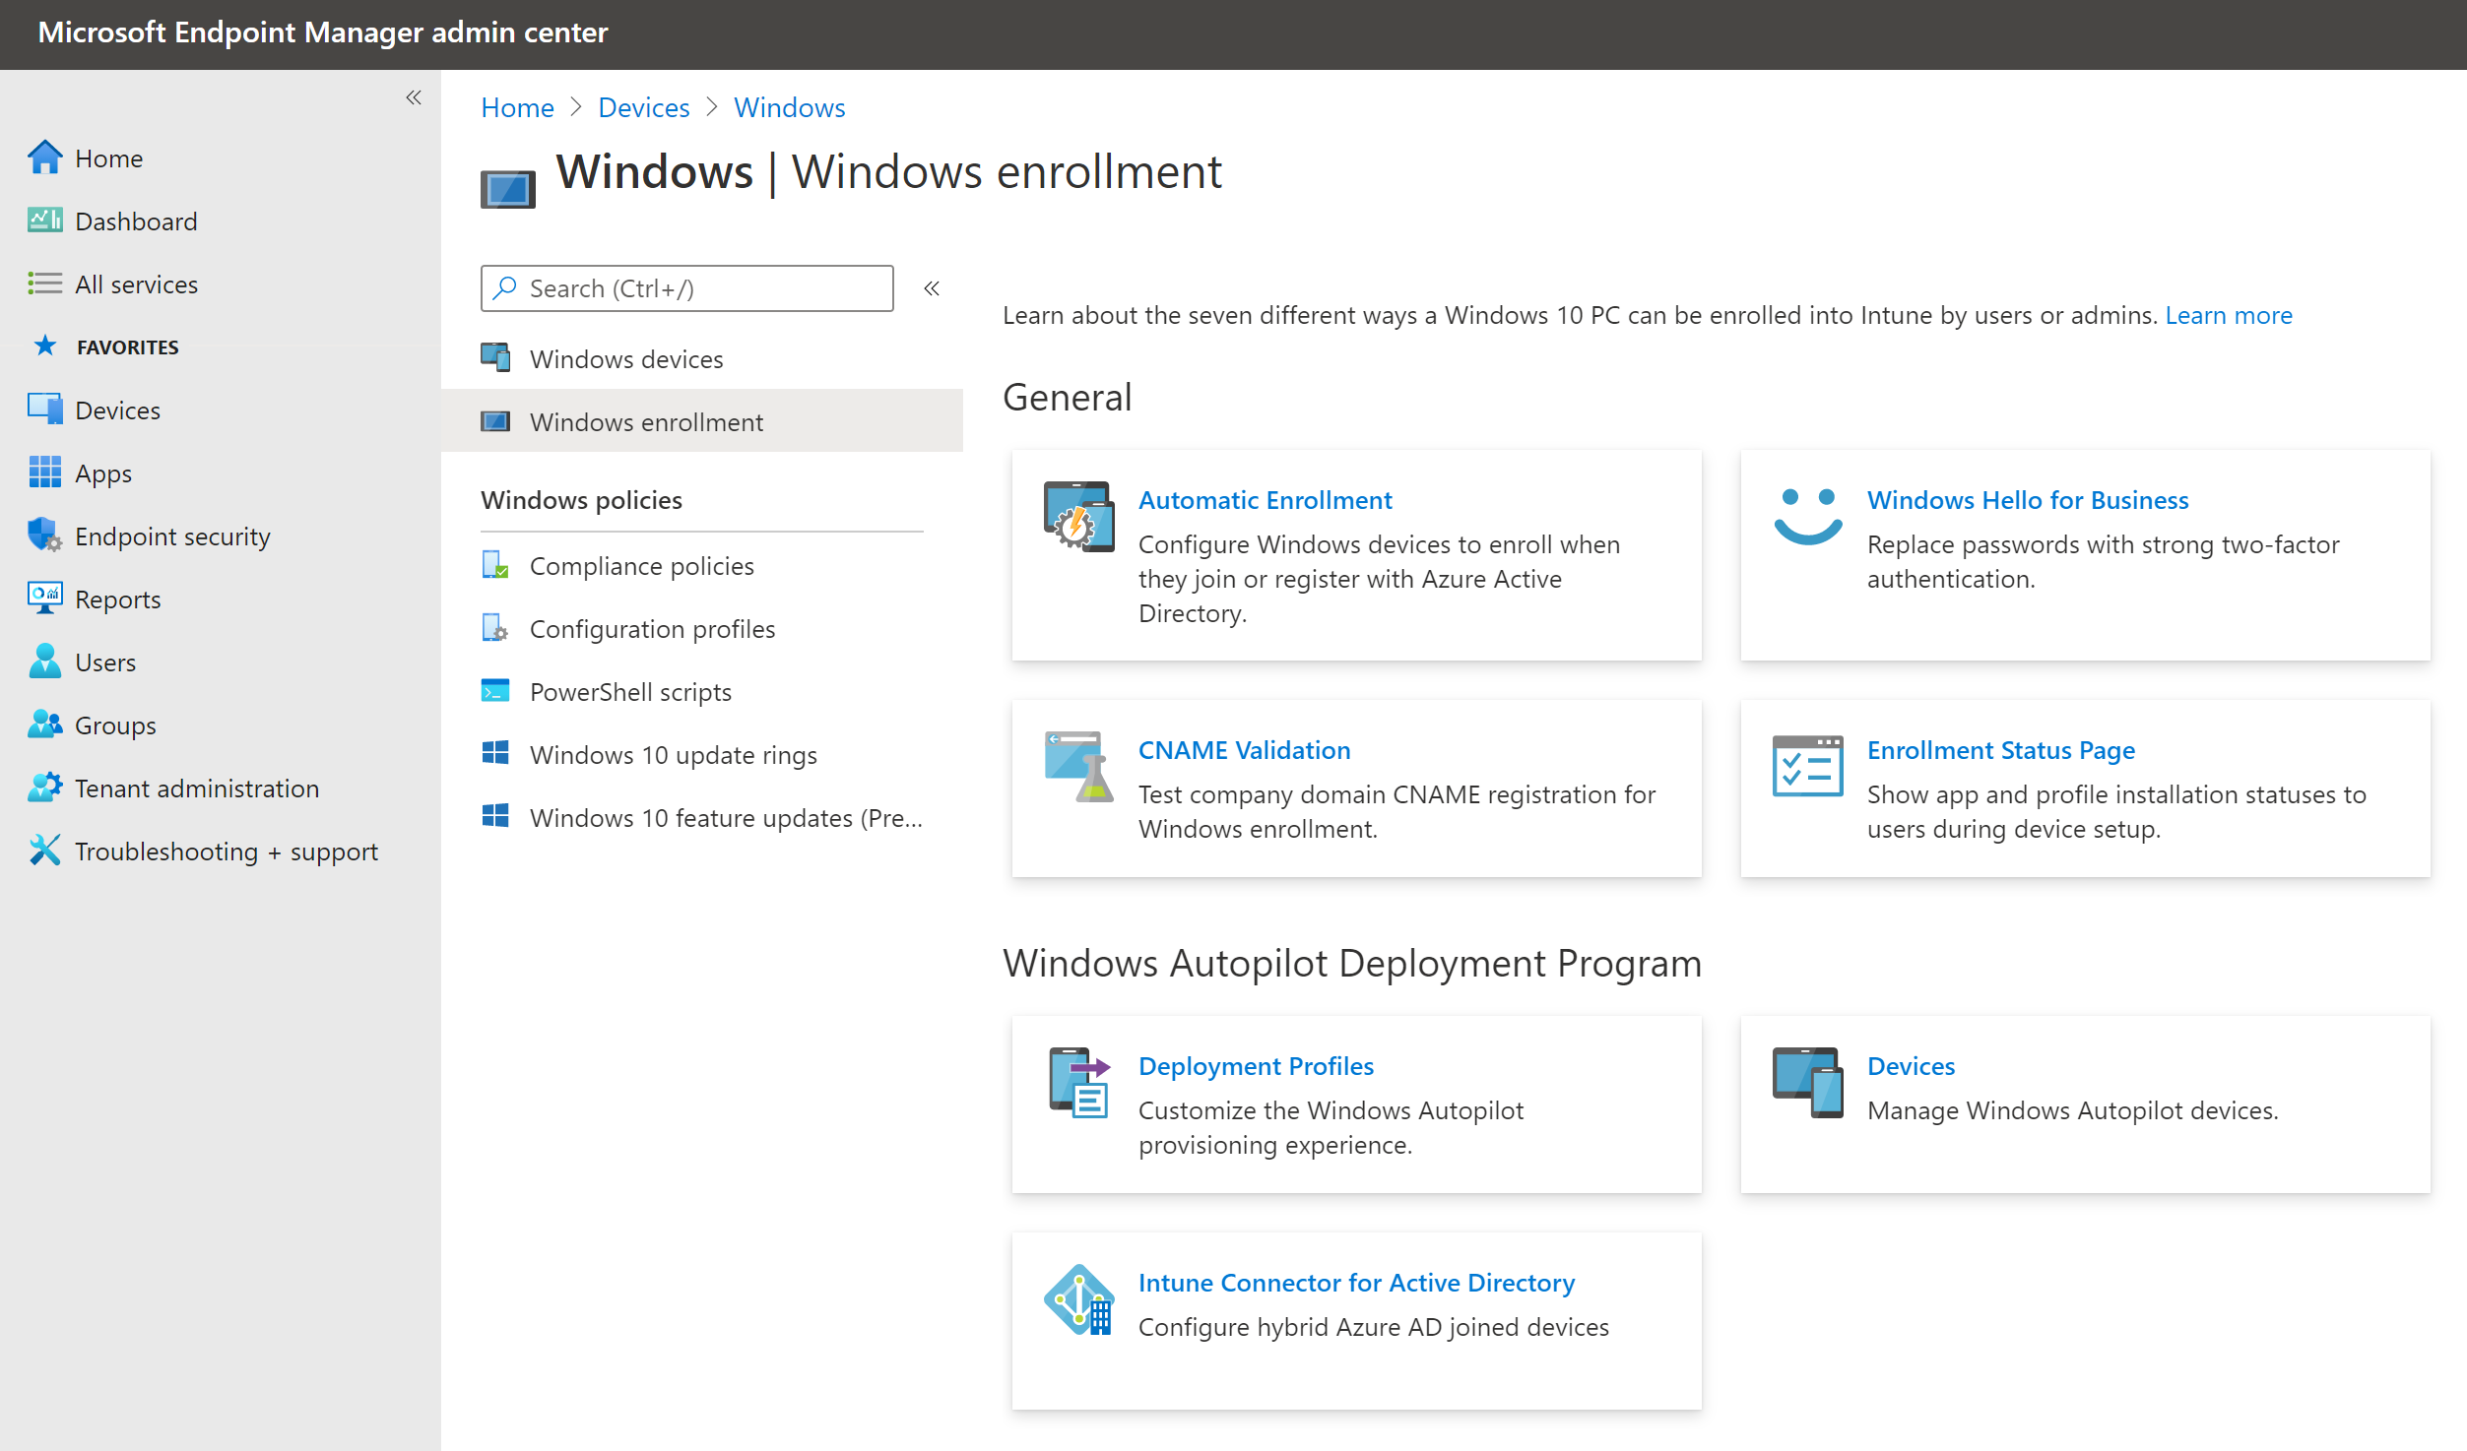Click the Automatic Enrollment card icon
The image size is (2467, 1451).
[1079, 518]
